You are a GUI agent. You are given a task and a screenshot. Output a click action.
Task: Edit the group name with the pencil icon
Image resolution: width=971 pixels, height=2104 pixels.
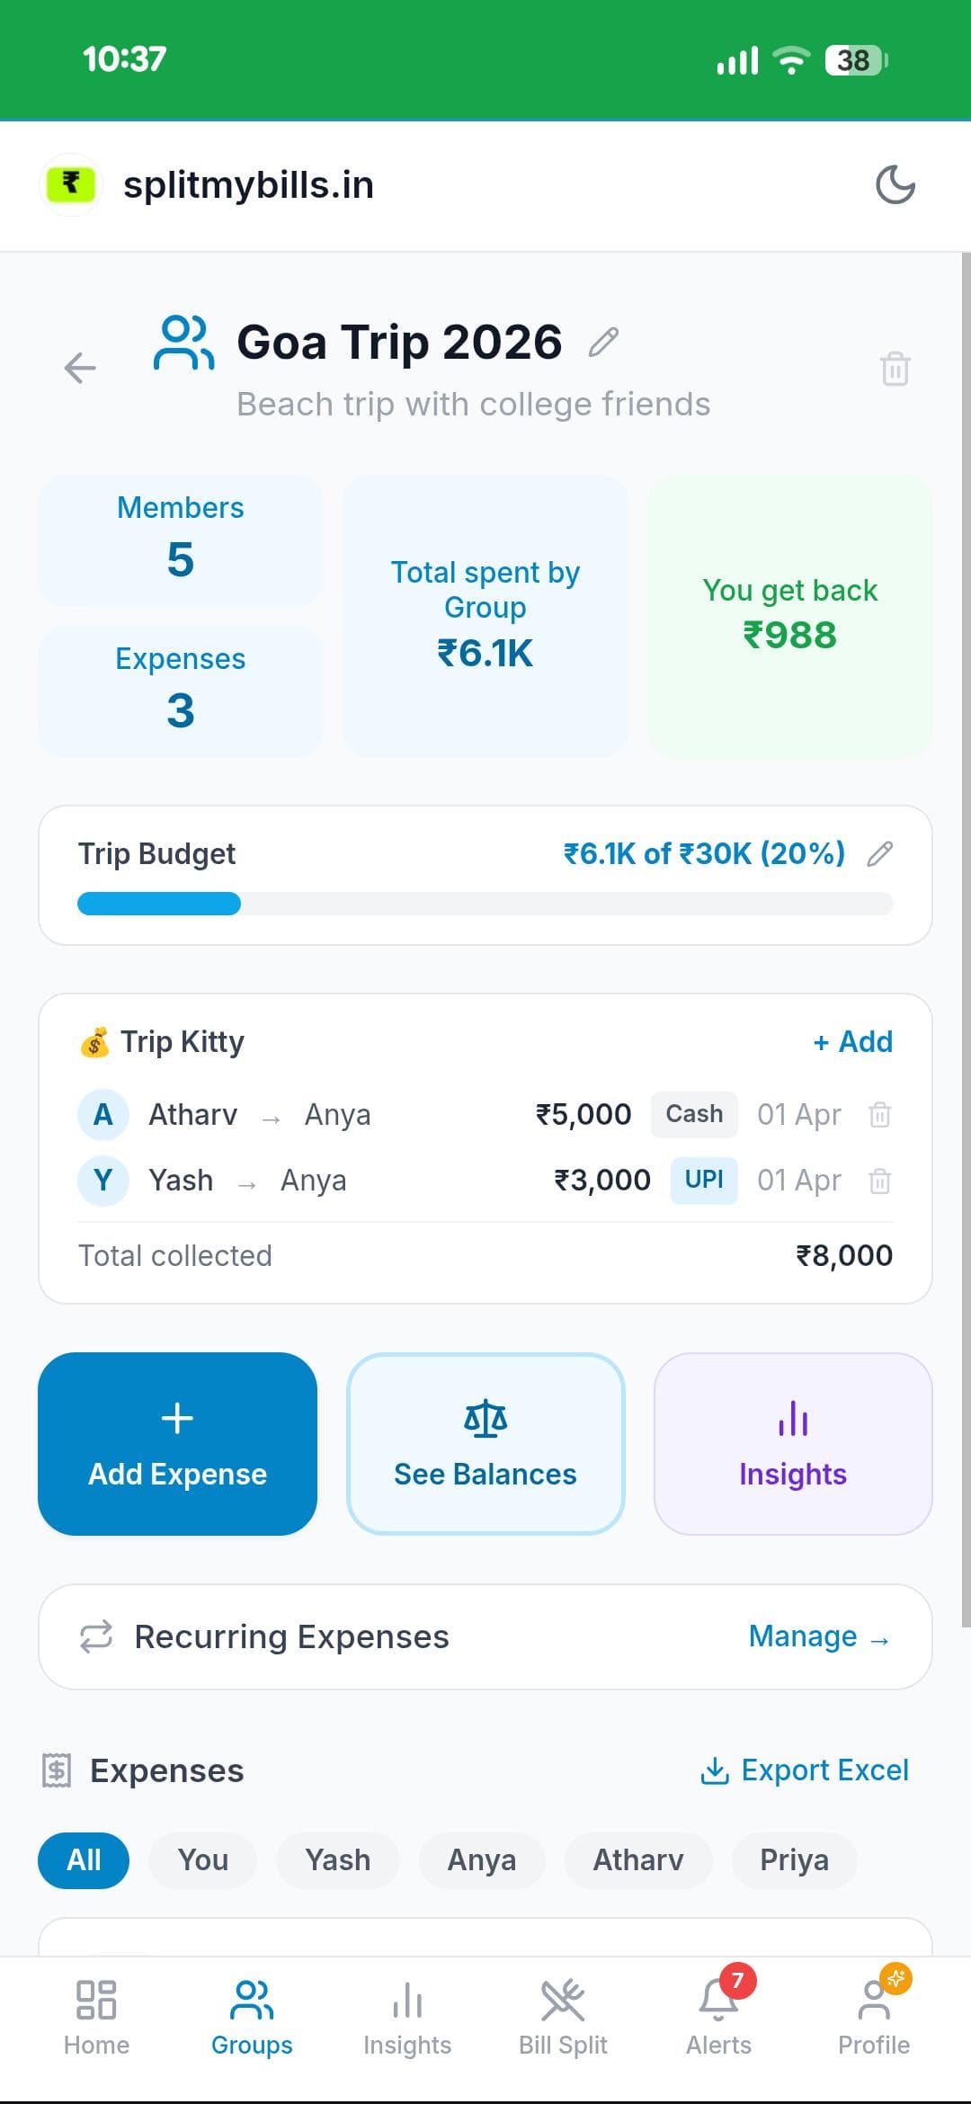(602, 343)
